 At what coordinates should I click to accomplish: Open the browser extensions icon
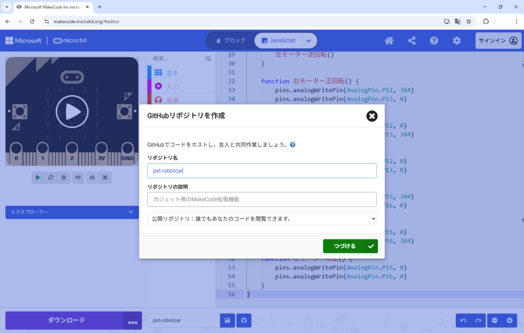click(x=486, y=21)
